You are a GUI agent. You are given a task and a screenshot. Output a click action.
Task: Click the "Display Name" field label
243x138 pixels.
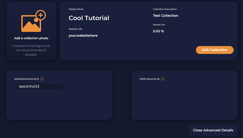tap(76, 9)
